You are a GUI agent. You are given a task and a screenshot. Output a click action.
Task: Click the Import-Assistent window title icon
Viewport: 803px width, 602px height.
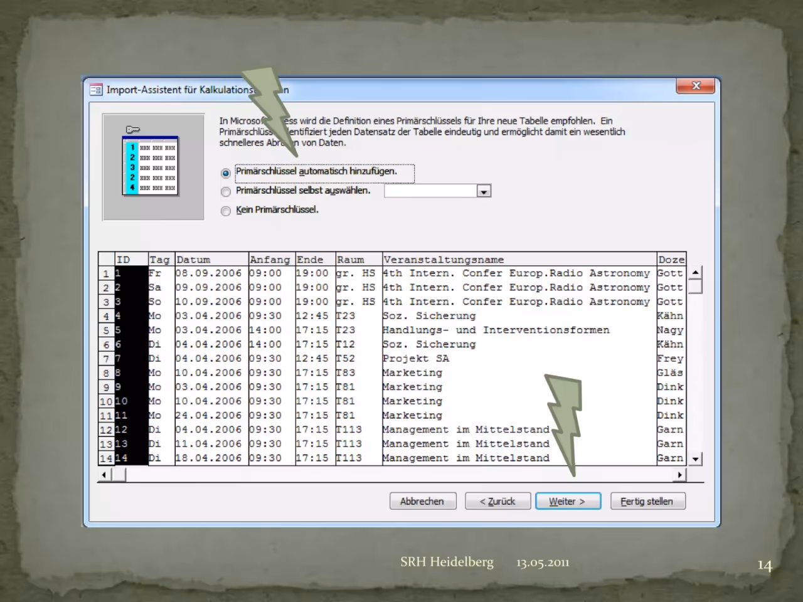tap(96, 90)
